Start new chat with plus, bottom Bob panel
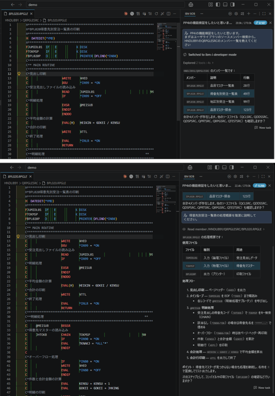 [x=248, y=177]
